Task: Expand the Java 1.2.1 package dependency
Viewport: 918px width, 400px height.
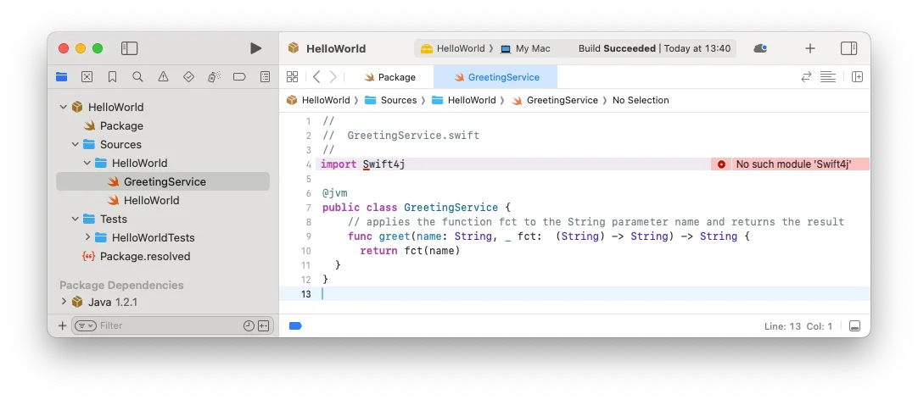Action: click(64, 303)
